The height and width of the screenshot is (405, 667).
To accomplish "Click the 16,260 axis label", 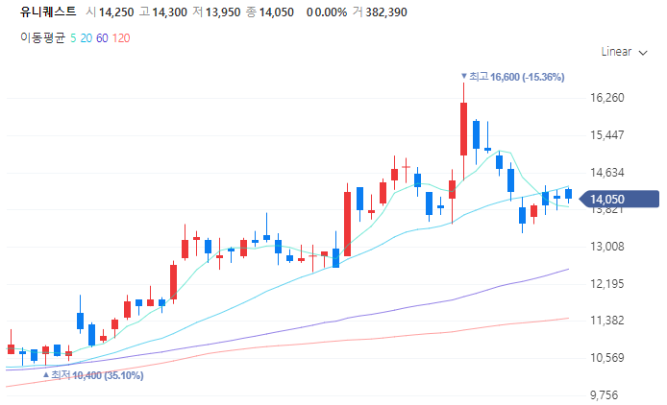I will (x=607, y=98).
